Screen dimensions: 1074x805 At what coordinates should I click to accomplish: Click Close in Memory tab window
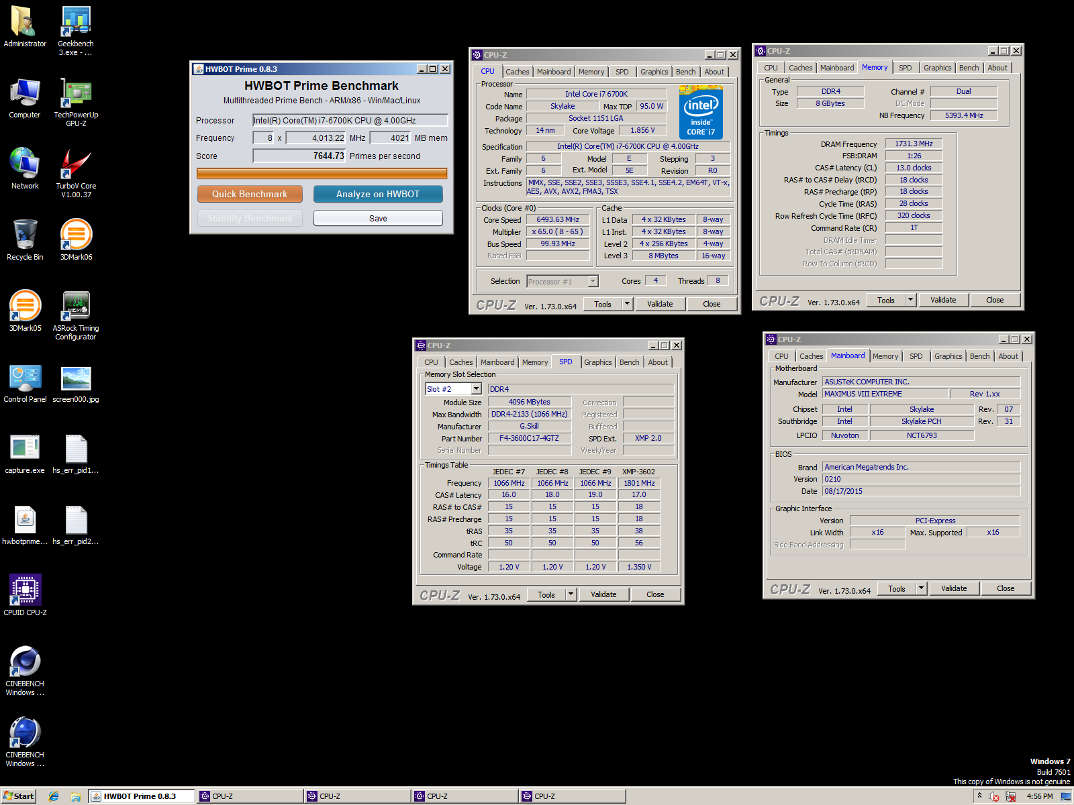point(995,300)
